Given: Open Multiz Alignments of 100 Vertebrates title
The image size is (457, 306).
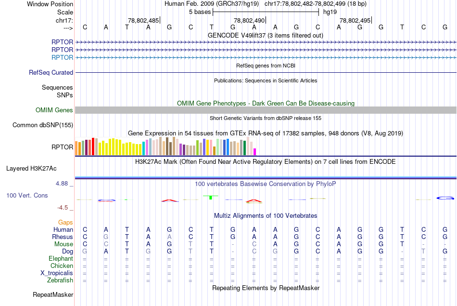Looking at the screenshot, I should pyautogui.click(x=266, y=216).
